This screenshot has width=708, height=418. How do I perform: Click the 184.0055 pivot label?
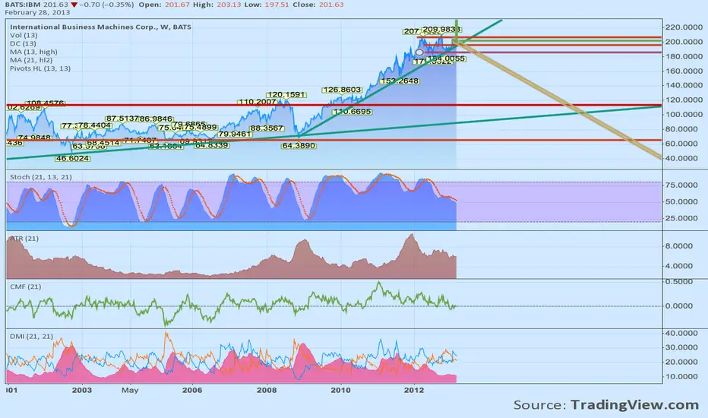(446, 59)
